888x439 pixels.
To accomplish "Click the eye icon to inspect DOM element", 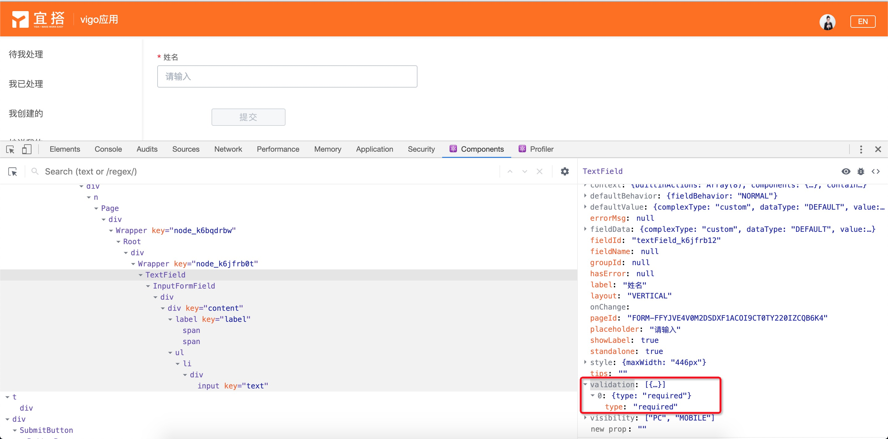I will 845,171.
